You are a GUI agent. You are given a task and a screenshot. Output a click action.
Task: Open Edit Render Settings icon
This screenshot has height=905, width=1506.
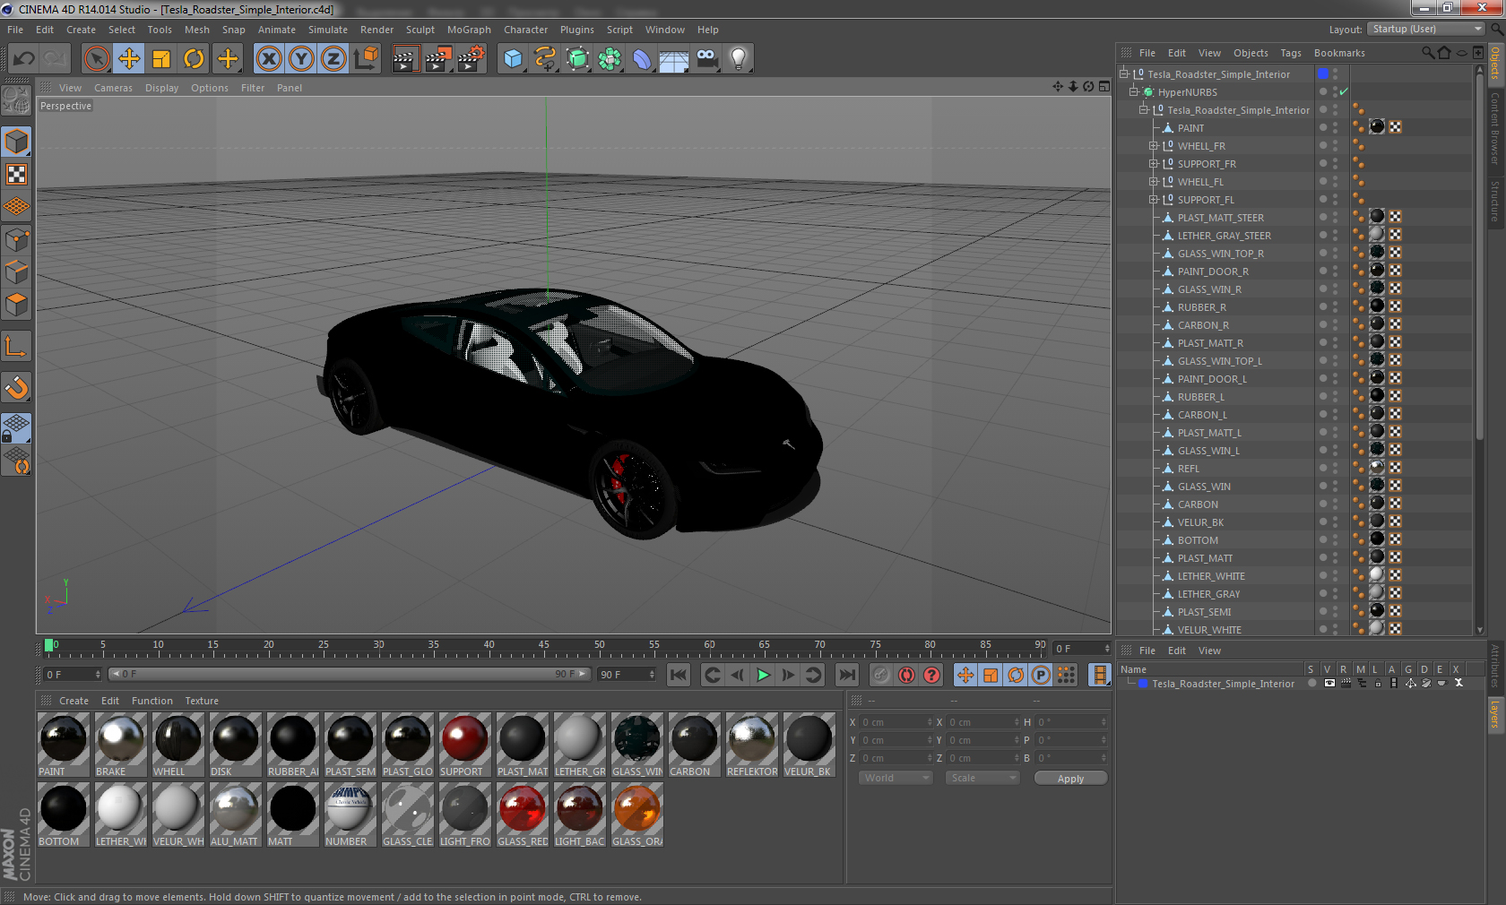point(472,59)
